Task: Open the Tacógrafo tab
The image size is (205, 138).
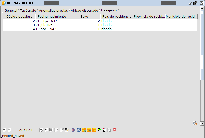Action: (28, 11)
